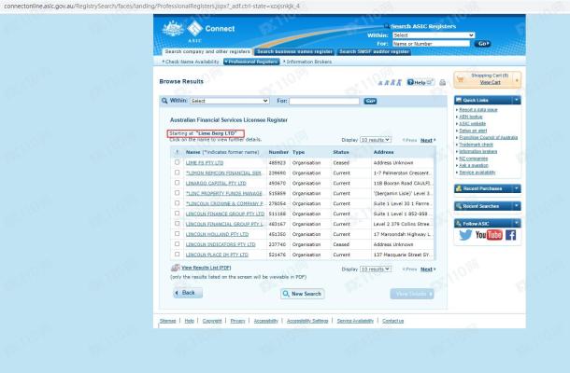The width and height of the screenshot is (570, 373).
Task: Tick the checkbox for LINARGO CAPITAL PTY LTD
Action: pos(177,183)
